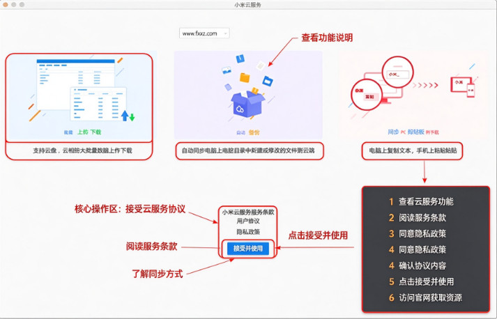Click the 小米云服务 window title
The height and width of the screenshot is (319, 497).
point(248,5)
